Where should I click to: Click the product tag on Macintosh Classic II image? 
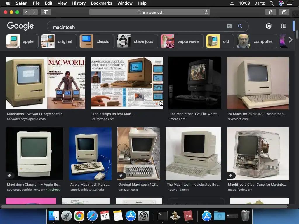click(9, 175)
